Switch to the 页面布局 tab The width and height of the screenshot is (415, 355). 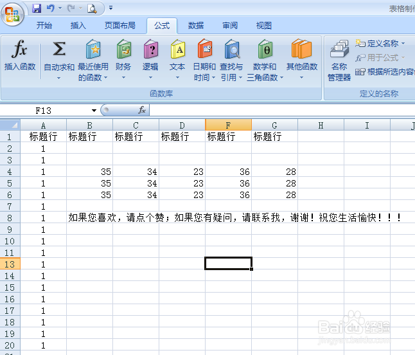(120, 26)
